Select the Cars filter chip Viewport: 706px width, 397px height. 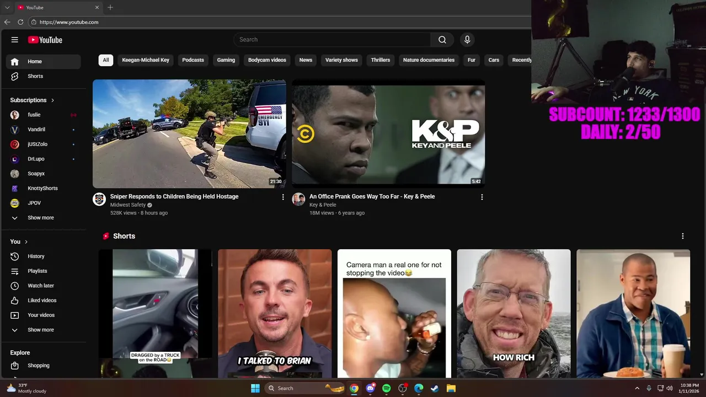tap(494, 60)
